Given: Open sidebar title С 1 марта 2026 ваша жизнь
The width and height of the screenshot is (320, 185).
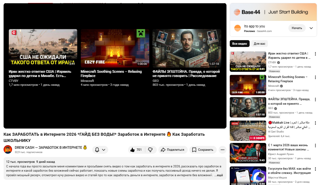Looking at the screenshot, I should pos(288,147).
